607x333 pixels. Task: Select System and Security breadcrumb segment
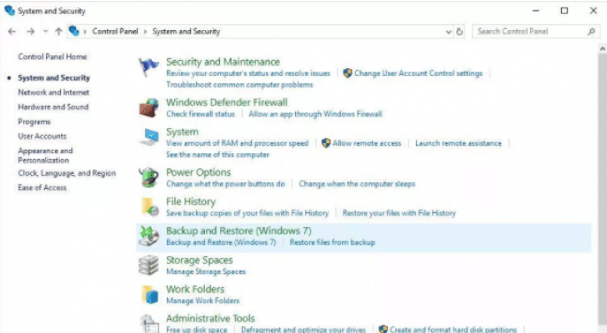click(x=186, y=32)
